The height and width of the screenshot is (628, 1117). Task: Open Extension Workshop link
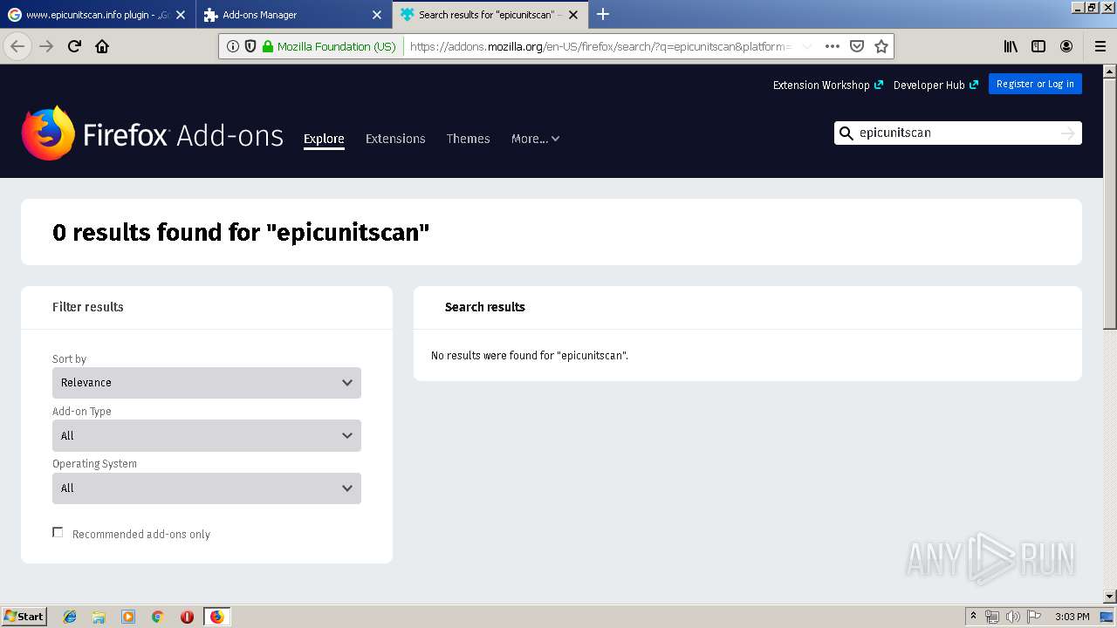pyautogui.click(x=827, y=85)
